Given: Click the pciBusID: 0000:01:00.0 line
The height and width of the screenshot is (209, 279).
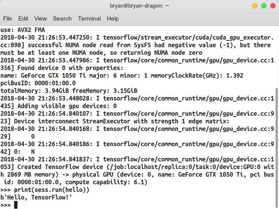Looking at the screenshot, I should pyautogui.click(x=38, y=83).
